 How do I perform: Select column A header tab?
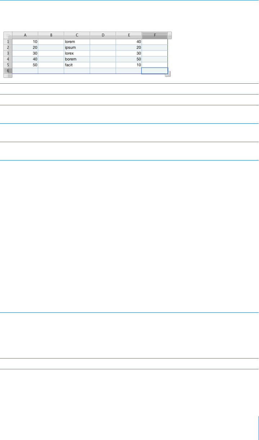pos(25,35)
